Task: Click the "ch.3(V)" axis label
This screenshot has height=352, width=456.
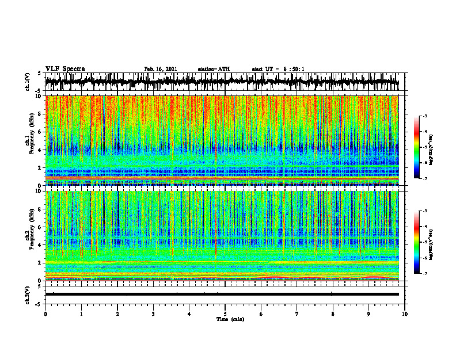Action: (x=28, y=296)
